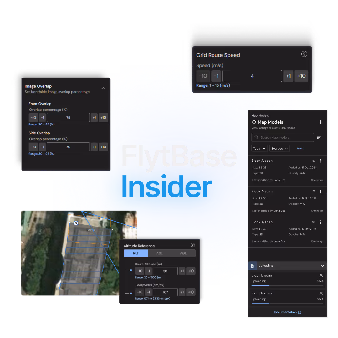Click the help icon on Grid Route Speed
The width and height of the screenshot is (338, 338).
304,54
